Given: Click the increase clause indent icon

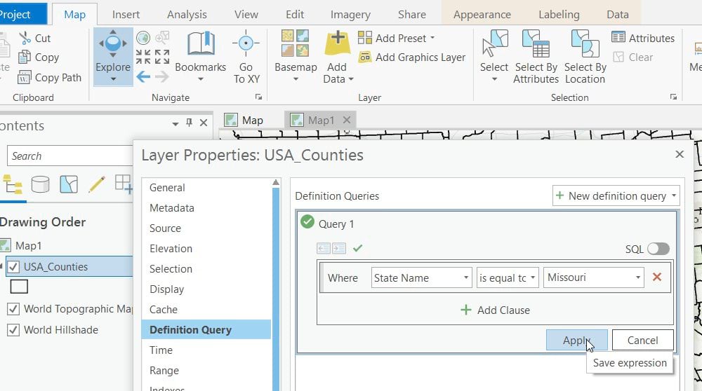Looking at the screenshot, I should tap(339, 248).
